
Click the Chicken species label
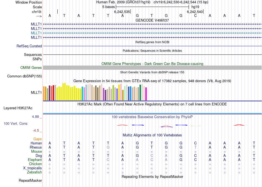pyautogui.click(x=35, y=164)
